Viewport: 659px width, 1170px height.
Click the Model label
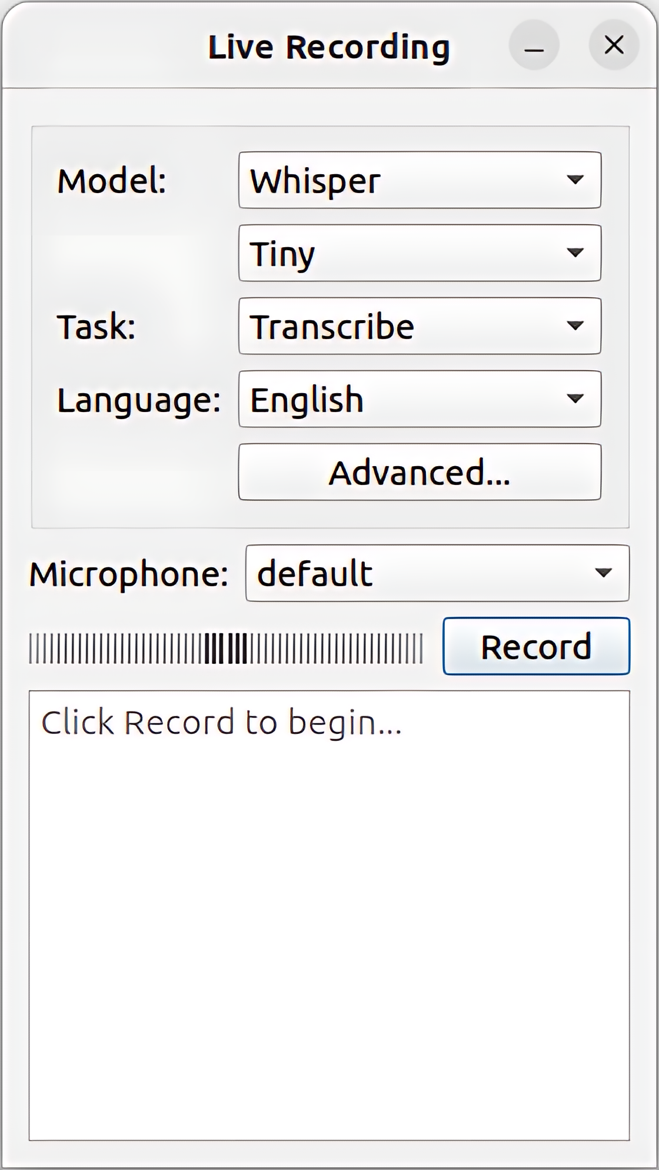coord(112,181)
